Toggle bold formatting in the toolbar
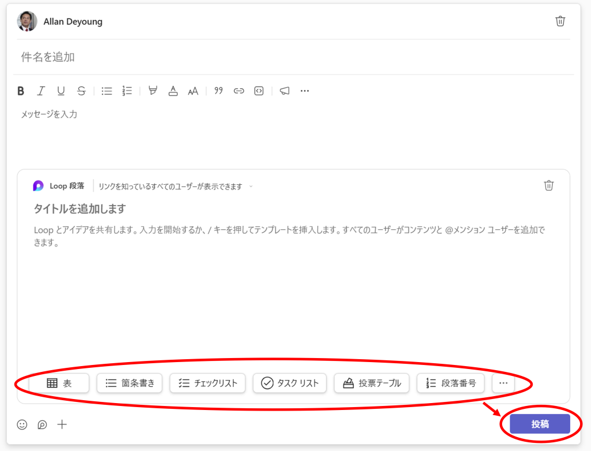591x451 pixels. 21,91
